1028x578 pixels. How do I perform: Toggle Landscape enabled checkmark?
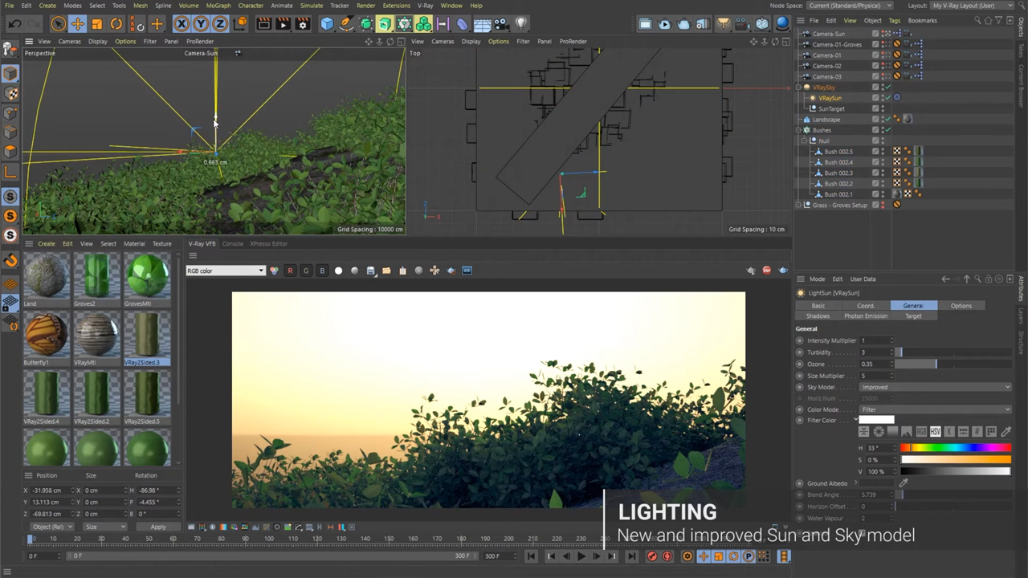pos(888,119)
